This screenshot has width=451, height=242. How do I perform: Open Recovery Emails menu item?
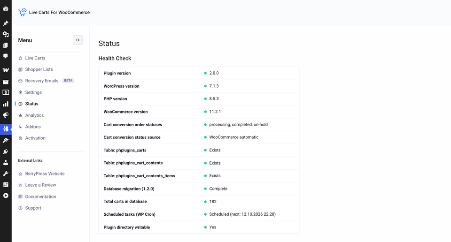(x=42, y=81)
